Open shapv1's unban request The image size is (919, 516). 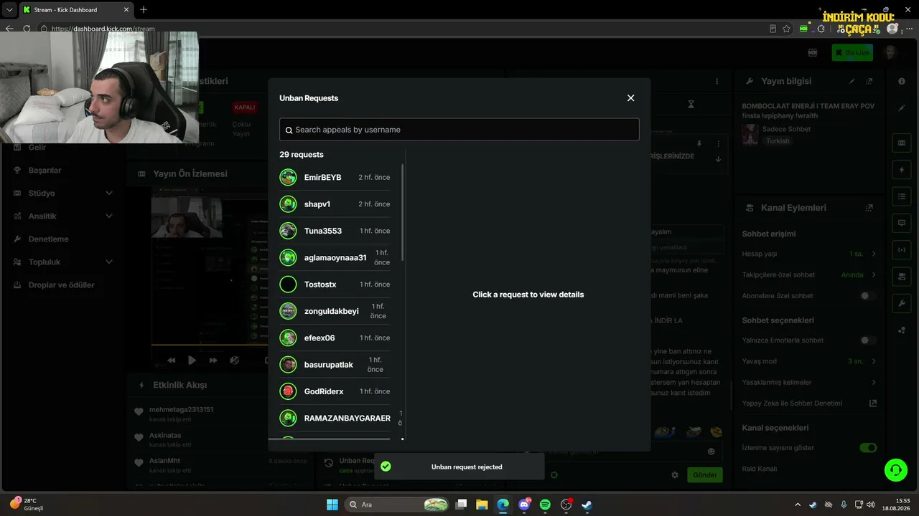[335, 204]
